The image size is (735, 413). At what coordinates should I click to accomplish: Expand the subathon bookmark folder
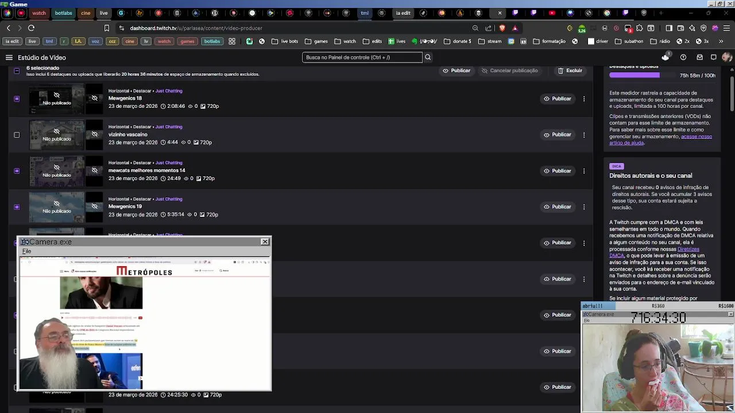tap(629, 41)
